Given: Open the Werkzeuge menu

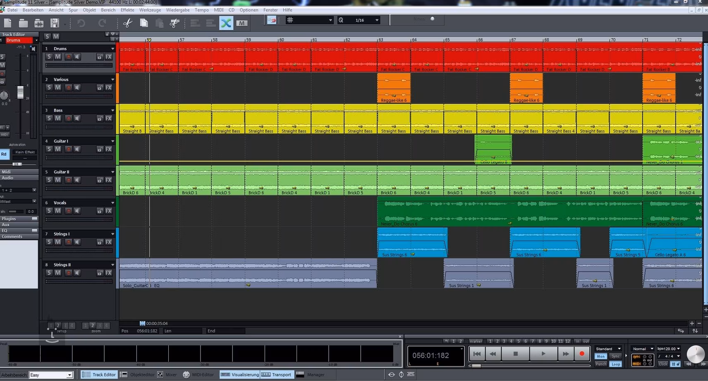Looking at the screenshot, I should click(150, 10).
